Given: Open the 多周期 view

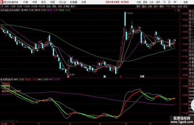Looking at the screenshot, I should (66, 6).
